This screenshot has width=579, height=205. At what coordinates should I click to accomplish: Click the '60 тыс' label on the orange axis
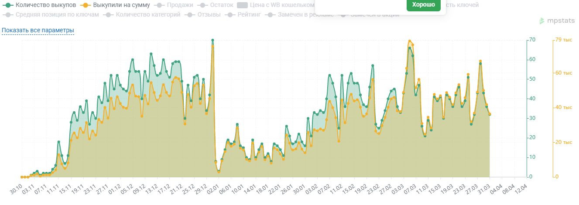point(563,73)
